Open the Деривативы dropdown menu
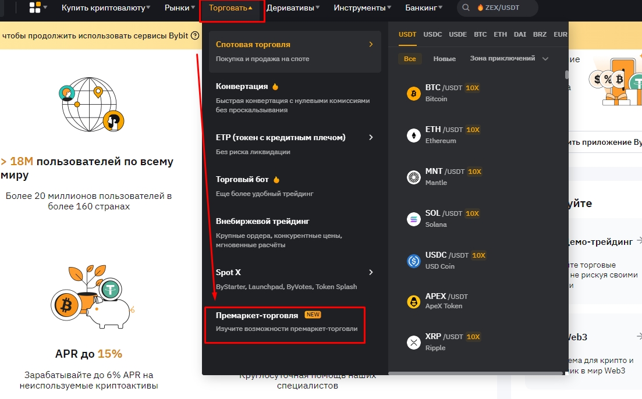Viewport: 642px width, 399px height. [x=294, y=8]
